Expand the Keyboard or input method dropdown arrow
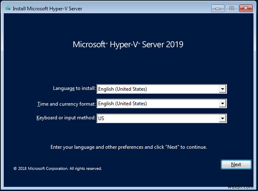The image size is (258, 191). (222, 118)
